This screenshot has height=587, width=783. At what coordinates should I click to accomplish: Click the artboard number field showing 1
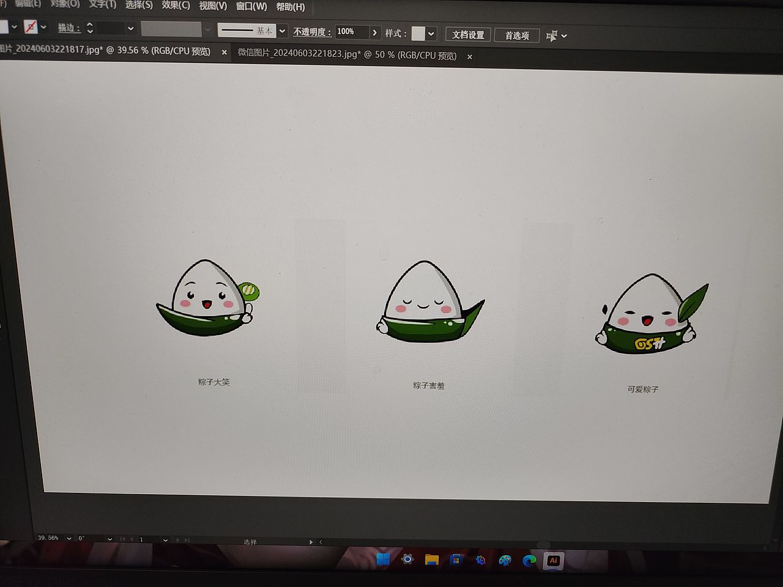pyautogui.click(x=142, y=540)
